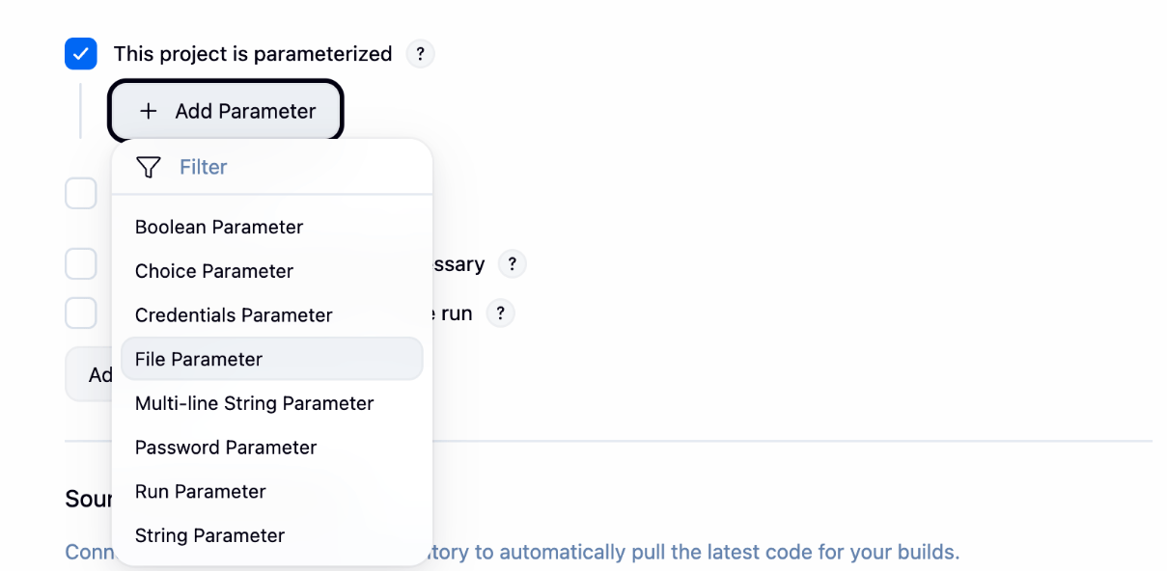Choose the Choice Parameter option
Image resolution: width=1167 pixels, height=571 pixels.
(214, 271)
